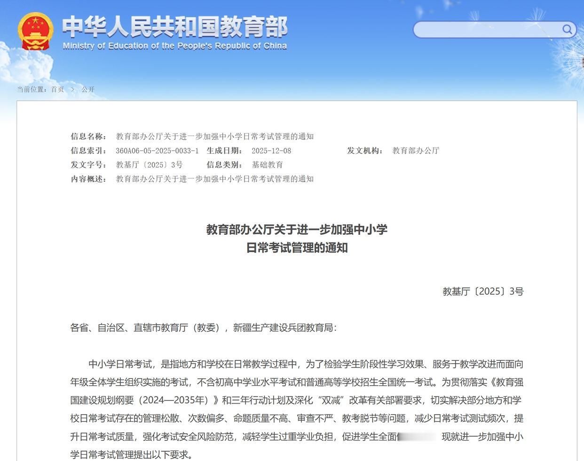Click the search magnifier icon
This screenshot has width=584, height=461.
pos(567,30)
